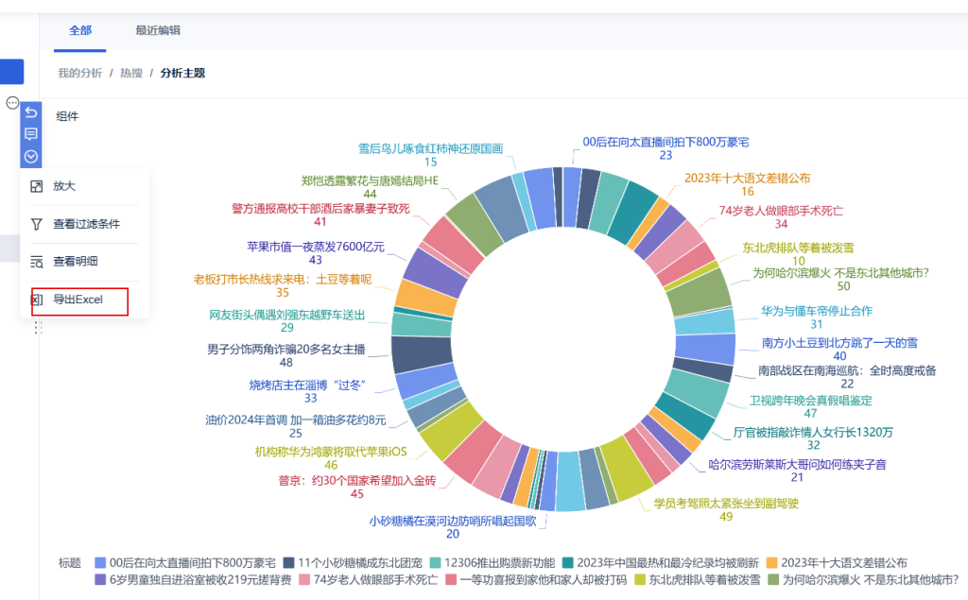Viewport: 968px width, 600px height.
Task: Select 查看过滤条件 from the popup menu
Action: coord(86,224)
